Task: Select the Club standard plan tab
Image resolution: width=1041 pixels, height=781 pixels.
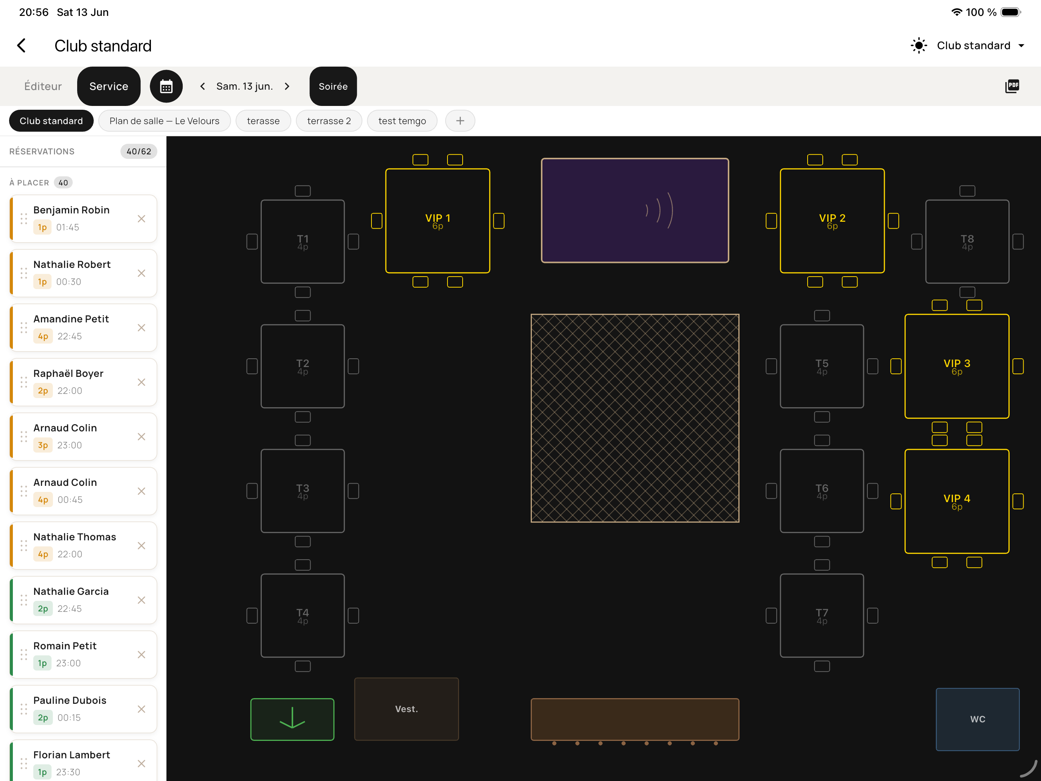Action: (x=51, y=121)
